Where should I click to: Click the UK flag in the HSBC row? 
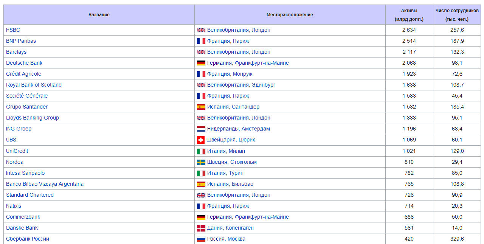pyautogui.click(x=201, y=30)
